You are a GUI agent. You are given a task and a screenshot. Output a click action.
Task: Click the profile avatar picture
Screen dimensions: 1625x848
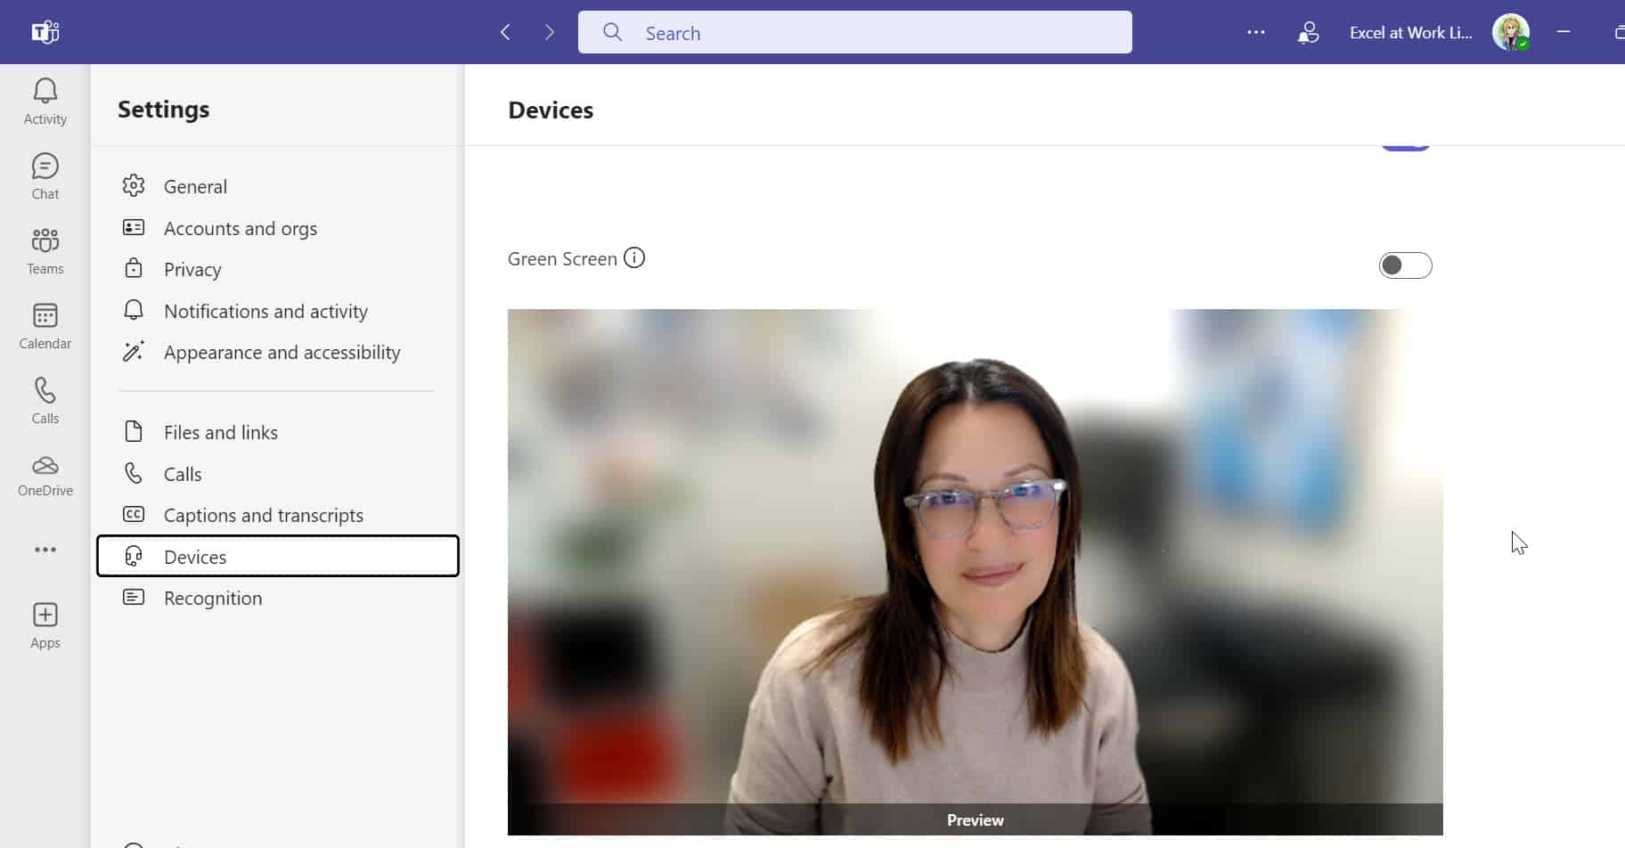(1512, 31)
